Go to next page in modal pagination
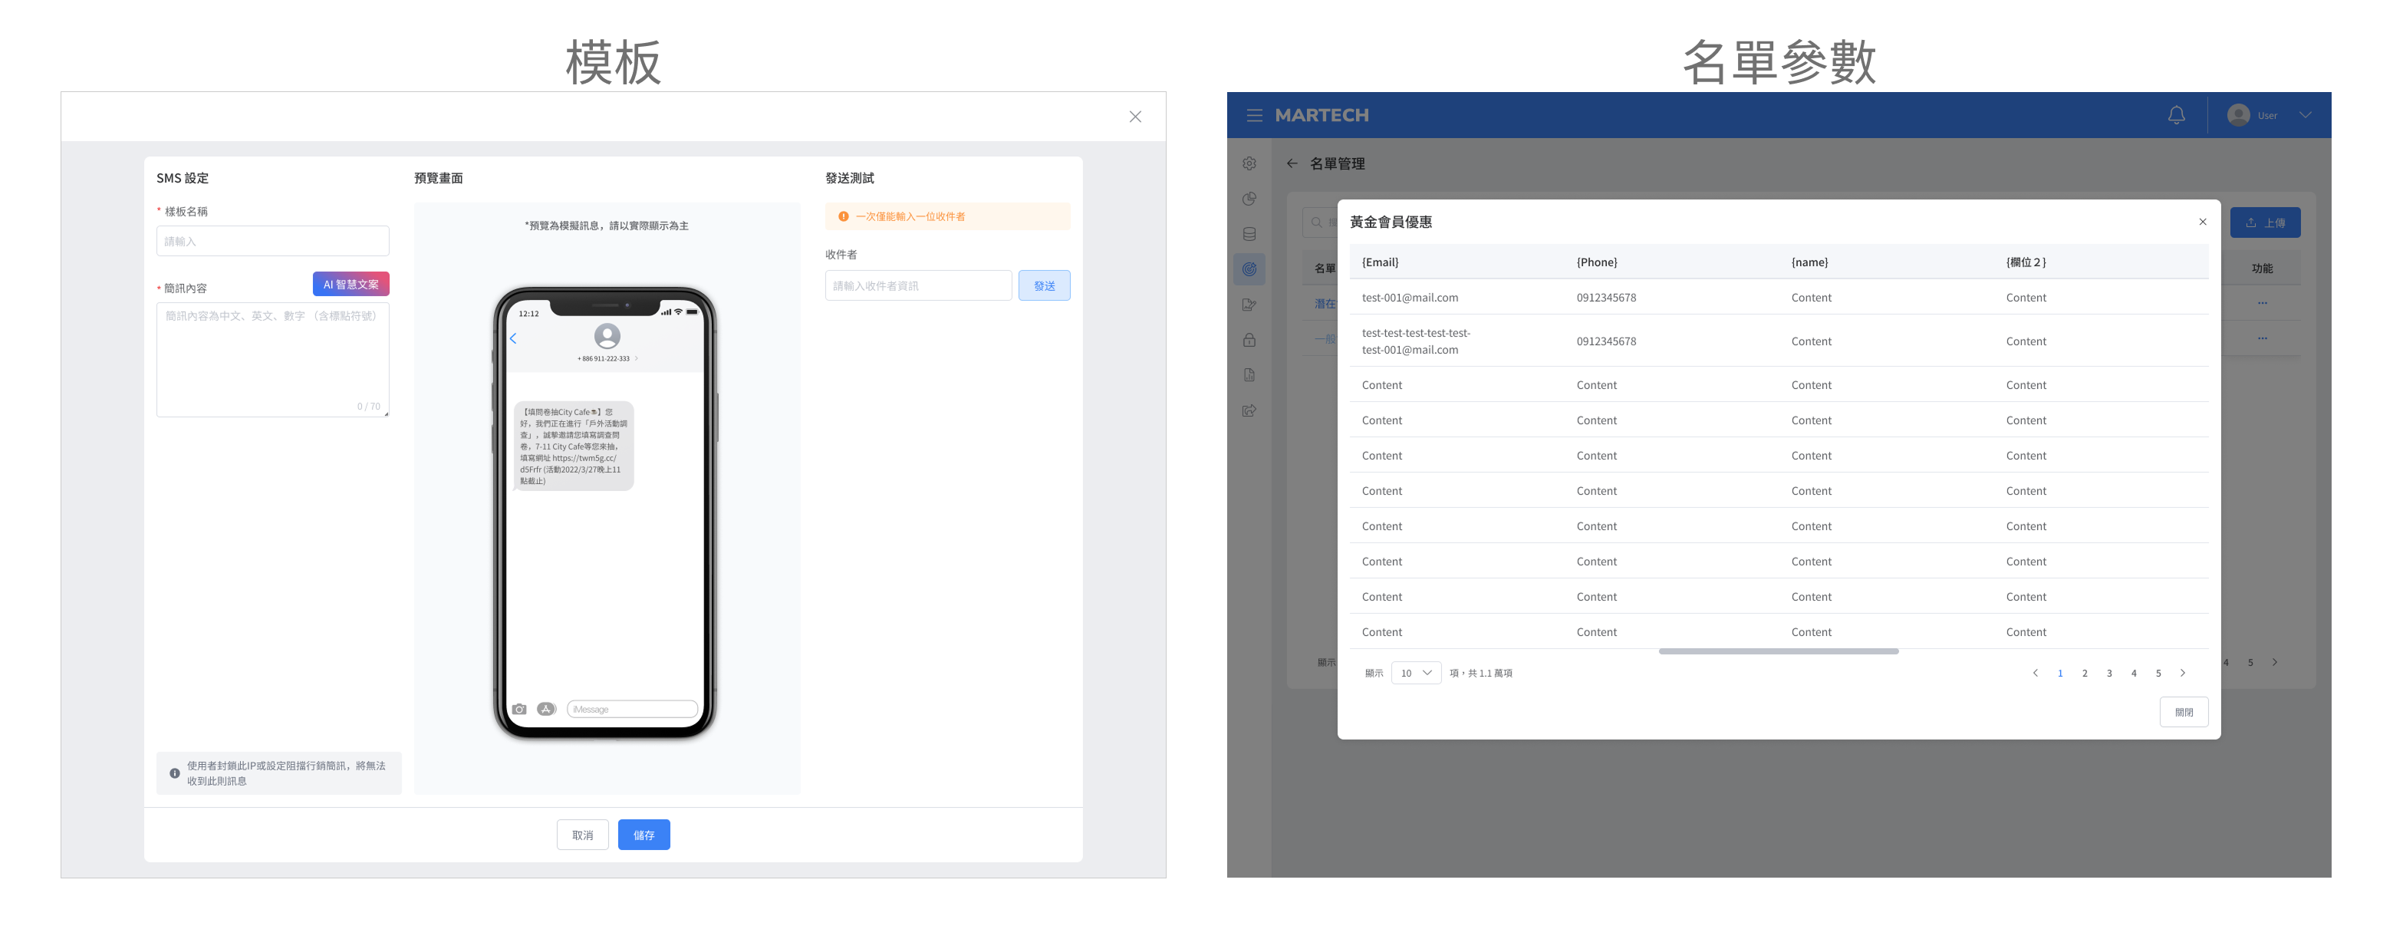 click(x=2182, y=673)
